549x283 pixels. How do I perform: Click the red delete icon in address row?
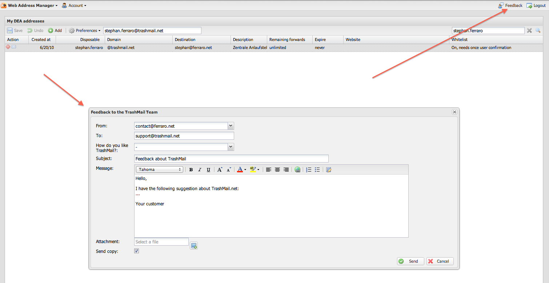point(8,47)
